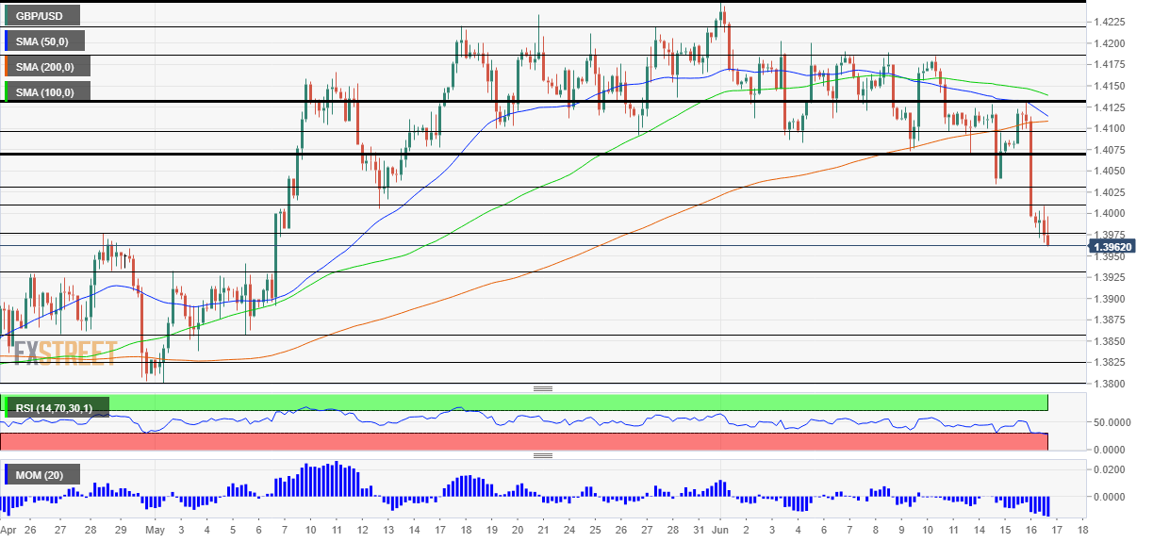The height and width of the screenshot is (542, 1153).
Task: Click the RSI 50.0000 axis value
Action: 1112,422
